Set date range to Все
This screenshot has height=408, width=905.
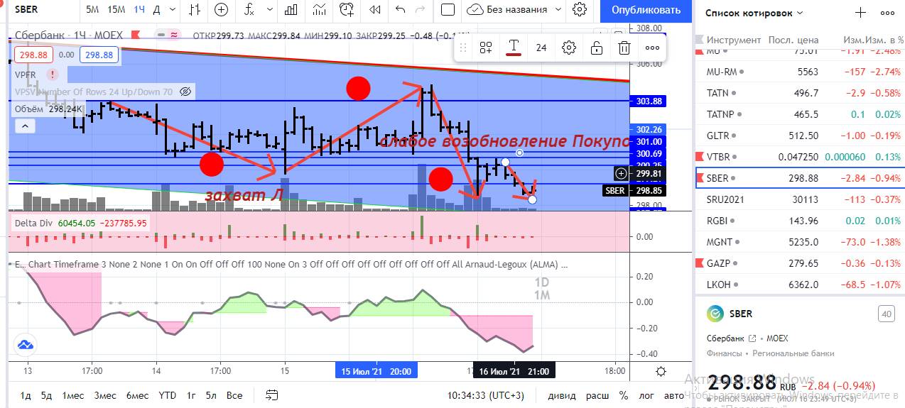click(x=234, y=395)
